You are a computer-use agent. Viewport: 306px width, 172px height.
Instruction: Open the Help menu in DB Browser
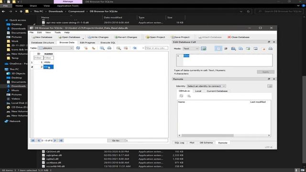click(67, 32)
